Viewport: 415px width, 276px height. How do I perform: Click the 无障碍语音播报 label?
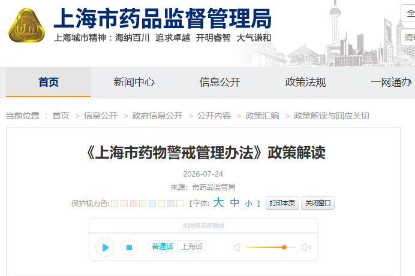coord(203,225)
